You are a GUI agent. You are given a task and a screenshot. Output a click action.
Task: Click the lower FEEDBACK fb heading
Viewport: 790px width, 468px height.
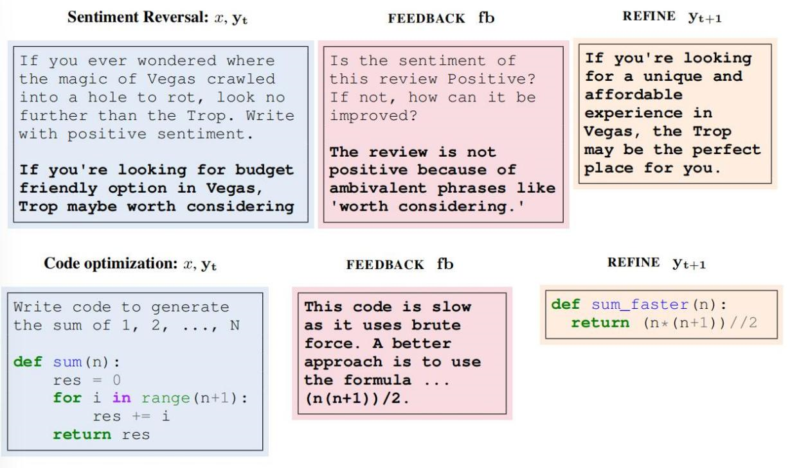click(x=400, y=264)
